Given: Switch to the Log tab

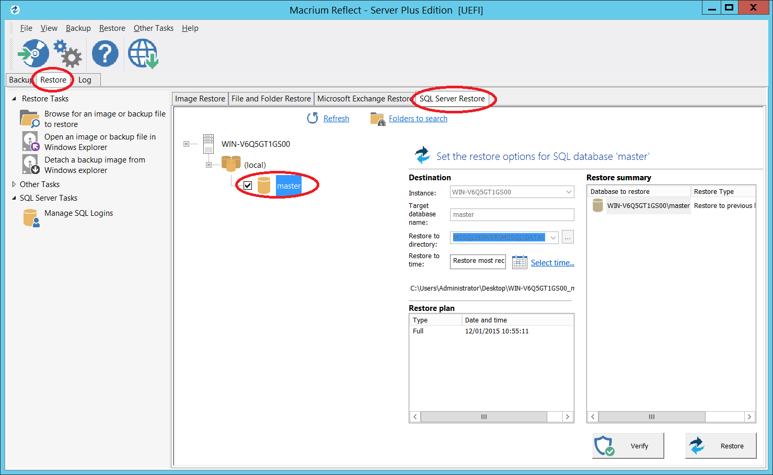Looking at the screenshot, I should click(85, 80).
